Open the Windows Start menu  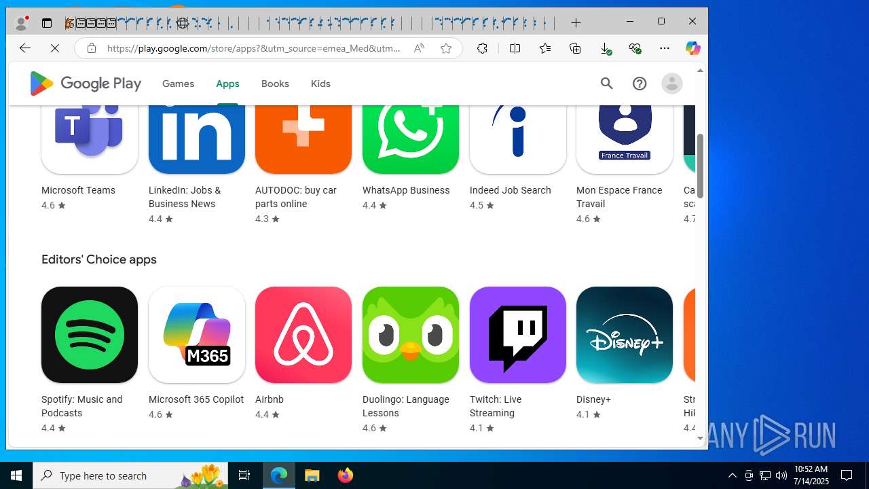pyautogui.click(x=16, y=475)
